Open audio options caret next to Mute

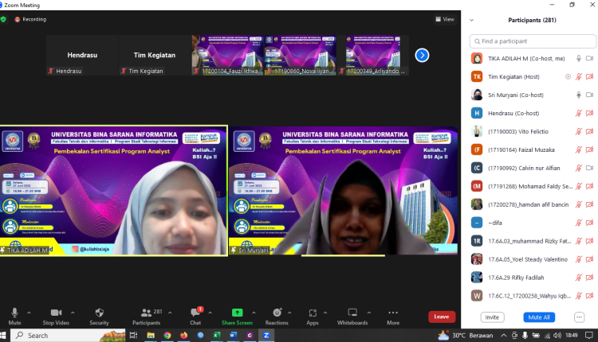29,313
